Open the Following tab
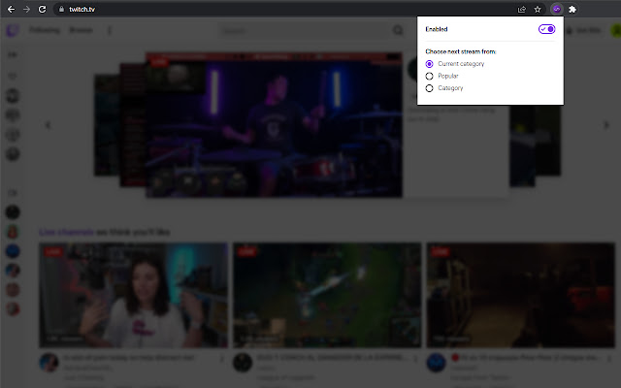The height and width of the screenshot is (388, 621). point(45,30)
